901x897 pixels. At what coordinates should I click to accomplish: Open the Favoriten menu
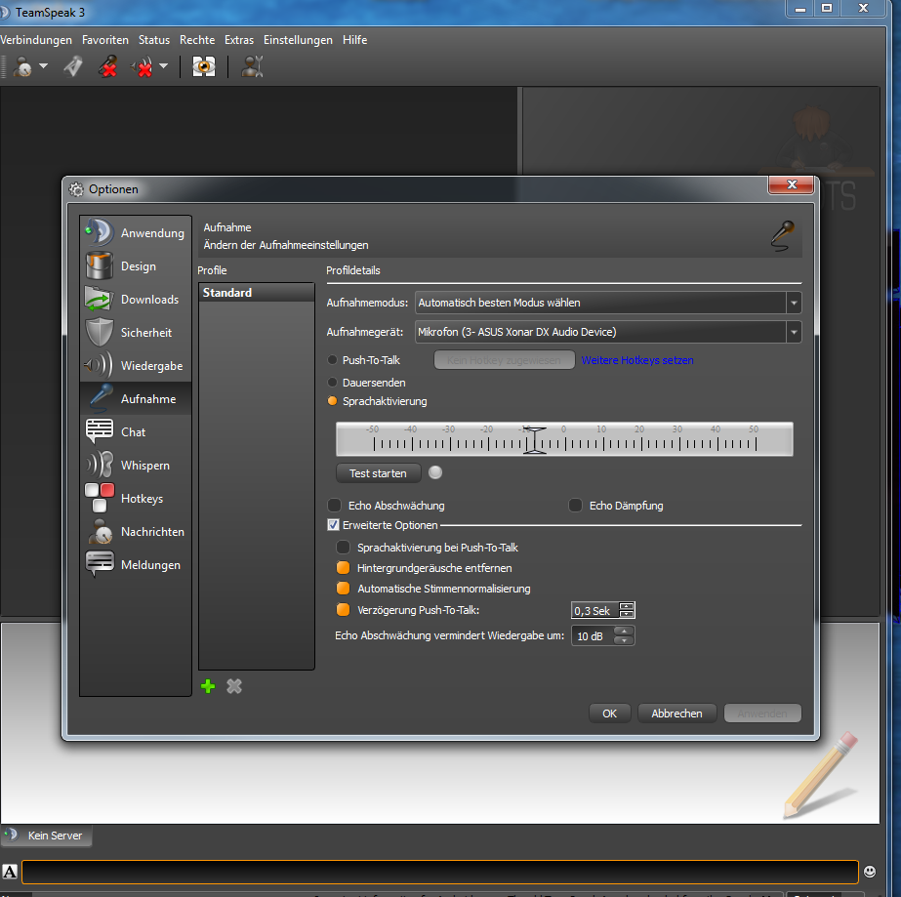(105, 40)
